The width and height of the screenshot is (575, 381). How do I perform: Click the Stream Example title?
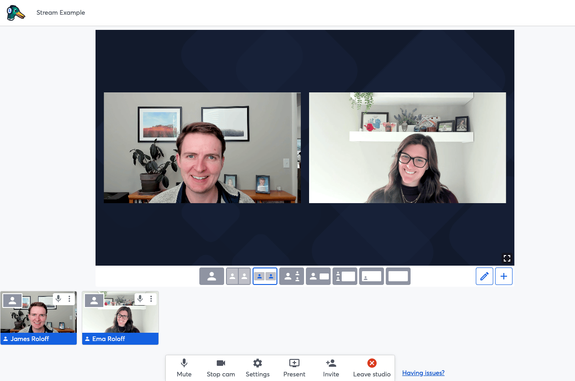pos(61,12)
